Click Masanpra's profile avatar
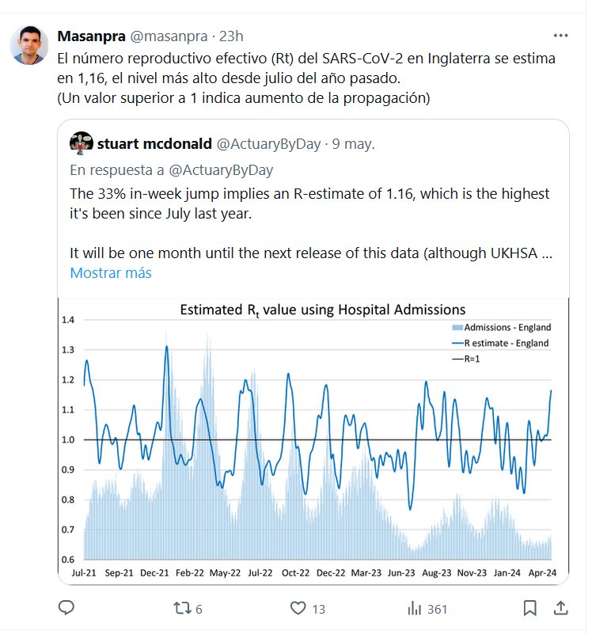 pyautogui.click(x=29, y=46)
